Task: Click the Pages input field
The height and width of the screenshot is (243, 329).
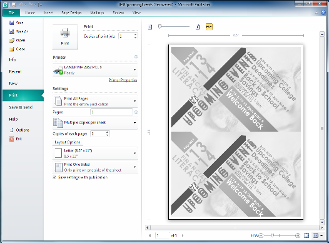Action: point(111,112)
